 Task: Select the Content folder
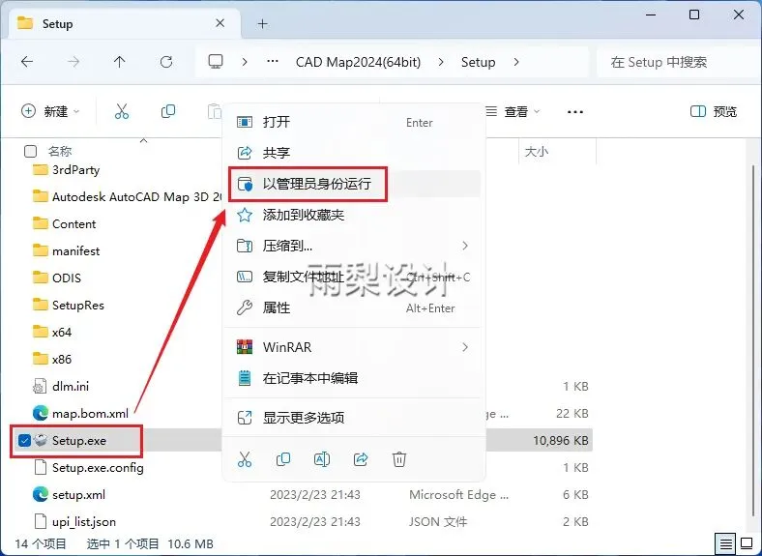(64, 224)
